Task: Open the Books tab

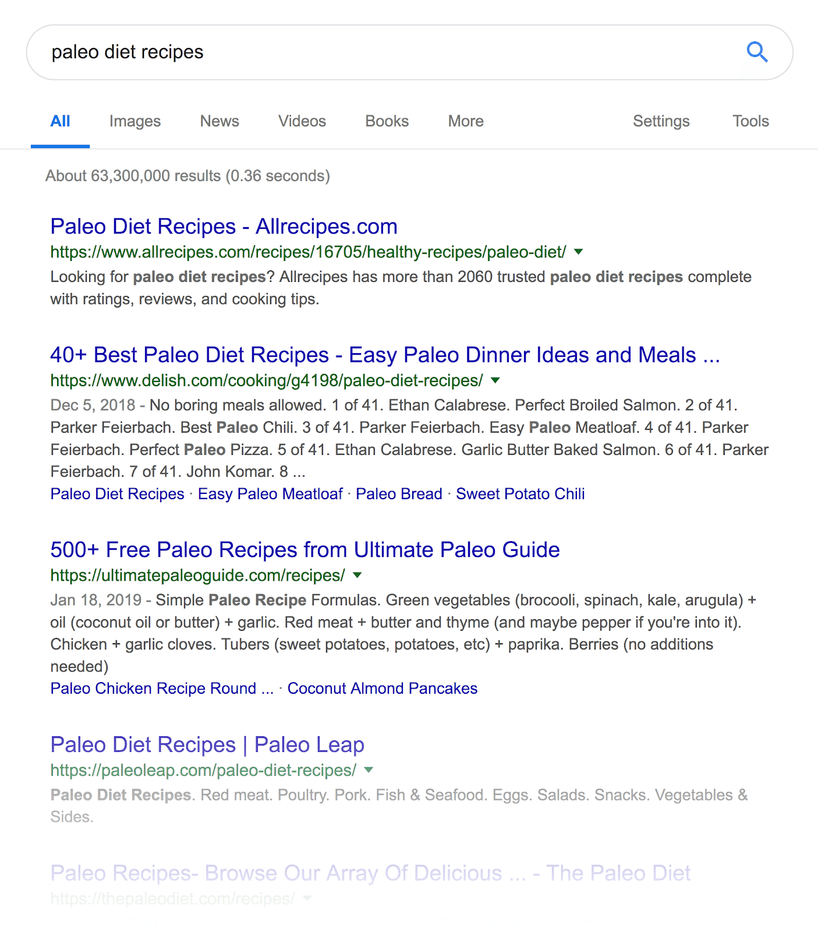Action: (x=387, y=121)
